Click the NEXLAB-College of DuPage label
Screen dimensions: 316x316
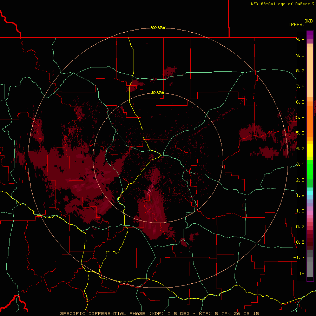[x=281, y=4]
